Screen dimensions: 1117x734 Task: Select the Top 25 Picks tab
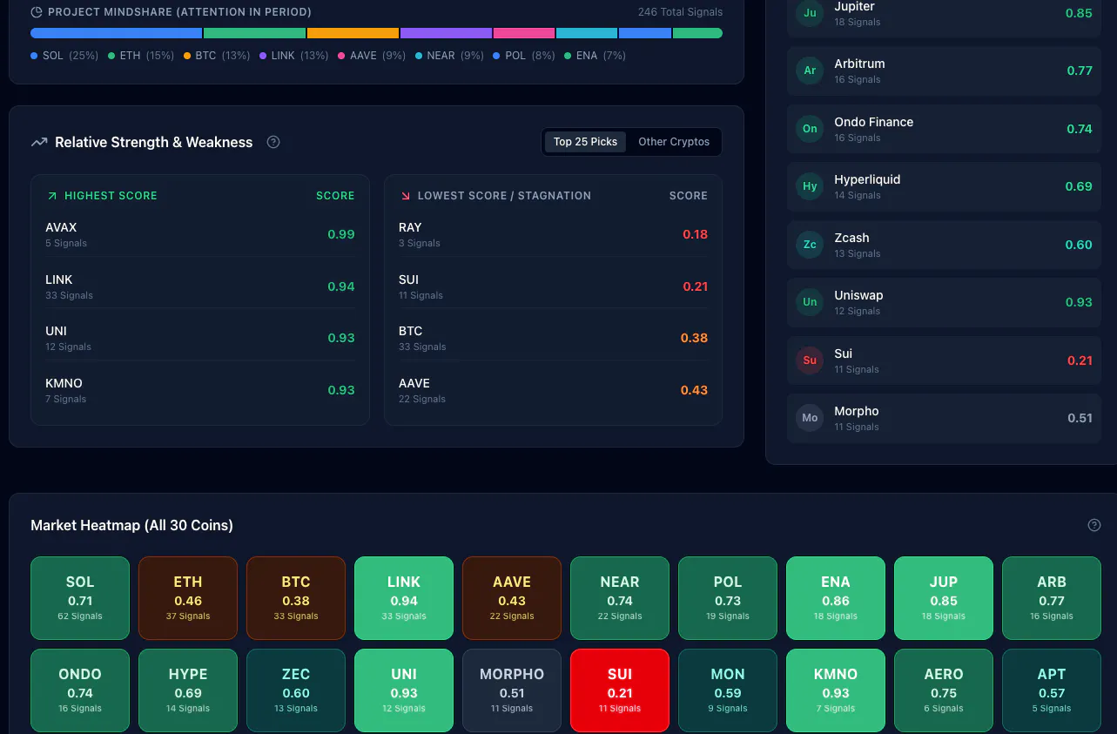[585, 142]
